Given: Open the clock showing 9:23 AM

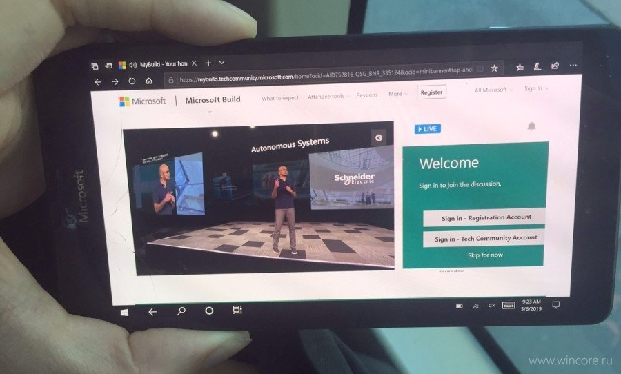Looking at the screenshot, I should 531,305.
